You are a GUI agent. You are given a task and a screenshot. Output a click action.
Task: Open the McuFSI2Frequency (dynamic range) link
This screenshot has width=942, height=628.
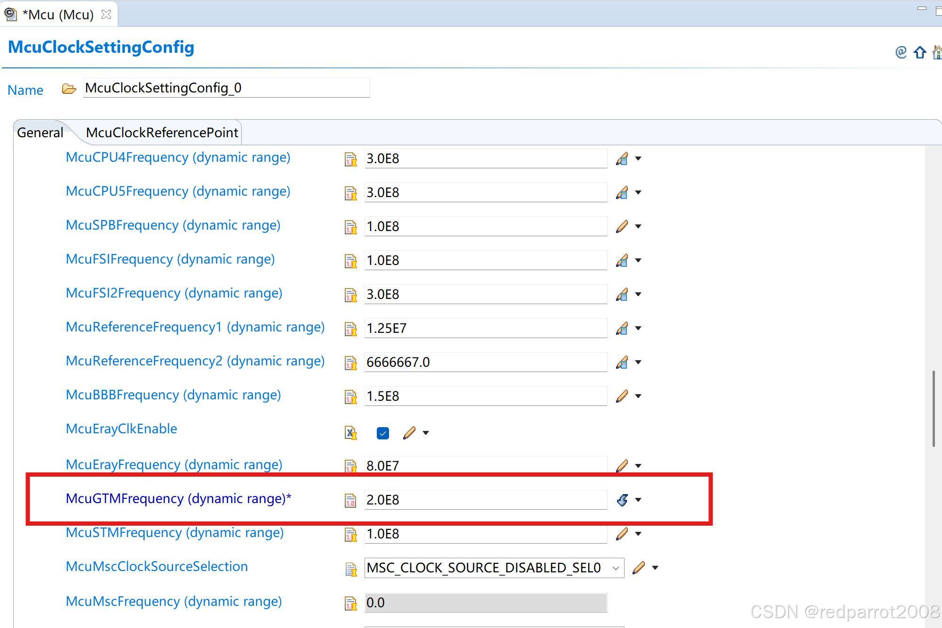(174, 293)
